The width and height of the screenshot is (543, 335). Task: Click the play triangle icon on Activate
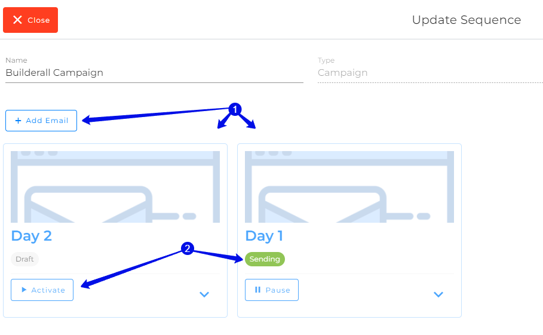click(x=24, y=290)
